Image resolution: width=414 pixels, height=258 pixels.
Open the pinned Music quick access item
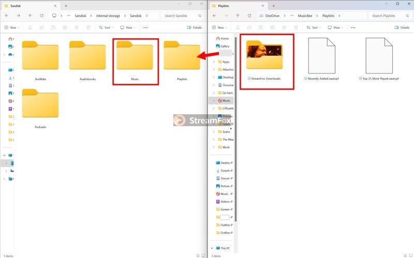pos(224,194)
